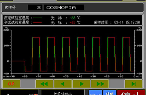This screenshot has height=95, width=146.
Task: Click the red measured temperature legend line
Action: (37, 22)
